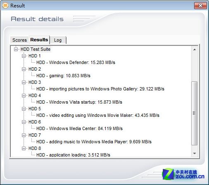Select the HDD 3 tree label
209x185 pixels.
[35, 82]
